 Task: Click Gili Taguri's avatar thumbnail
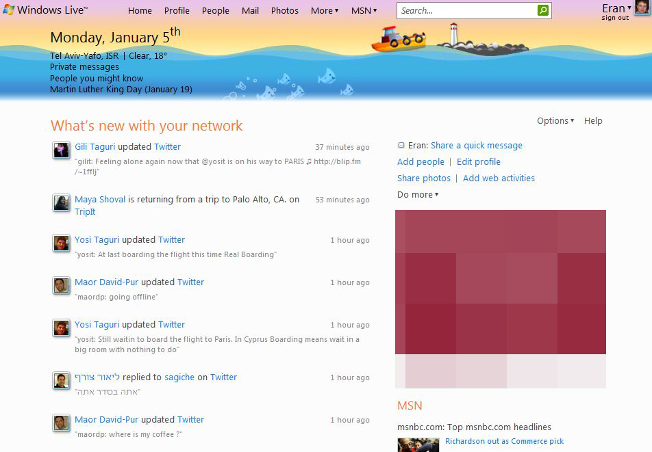61,150
